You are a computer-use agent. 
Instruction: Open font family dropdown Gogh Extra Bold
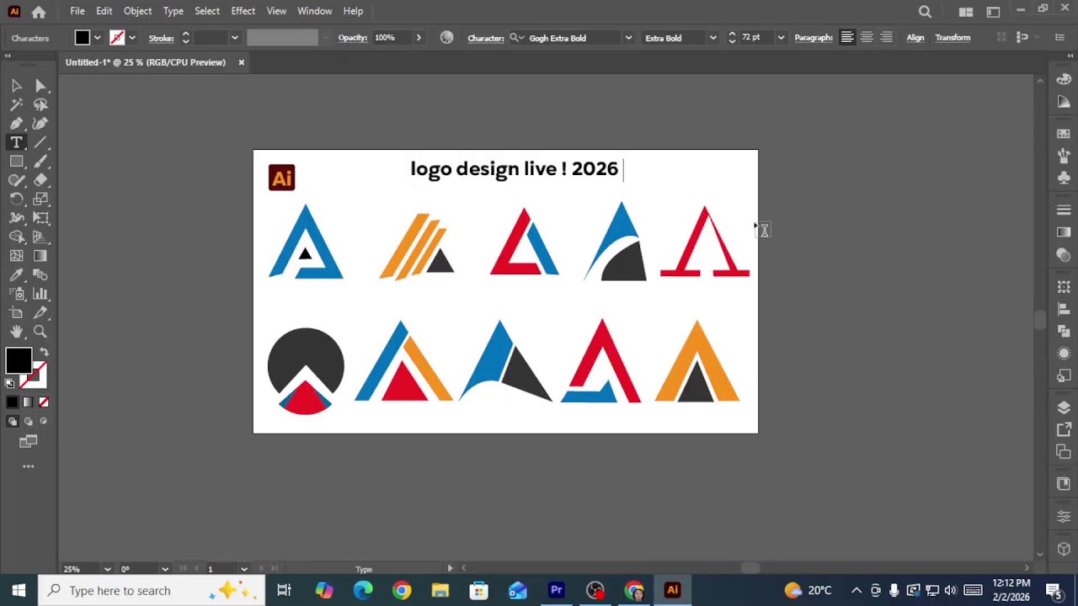point(628,38)
